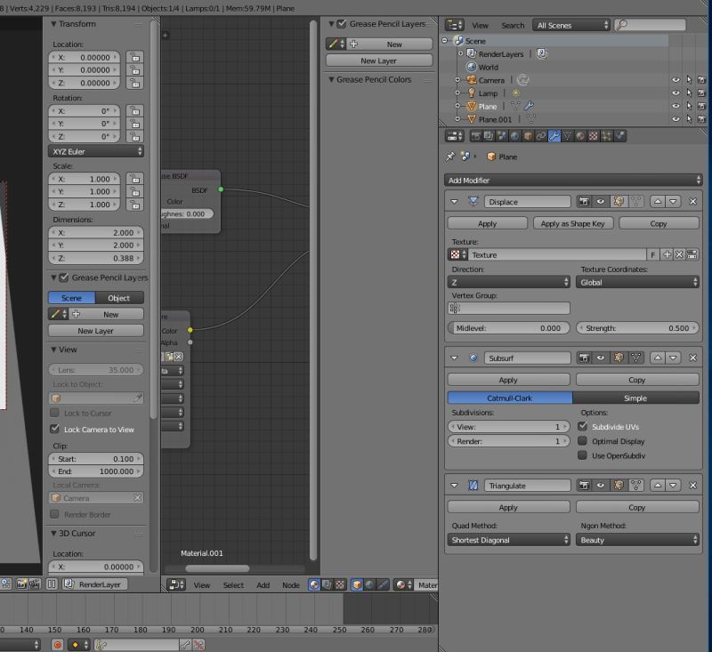Select the Material properties tab icon
Screen dimensions: 712x652
[580, 135]
